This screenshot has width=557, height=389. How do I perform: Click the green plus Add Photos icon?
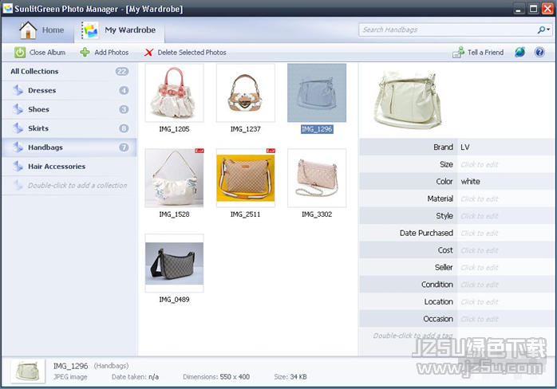[x=85, y=53]
